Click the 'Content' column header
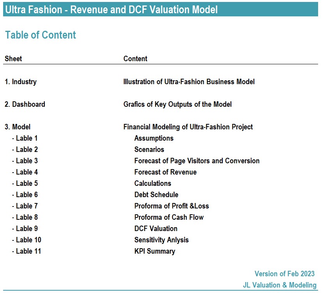The height and width of the screenshot is (293, 322). tap(135, 58)
